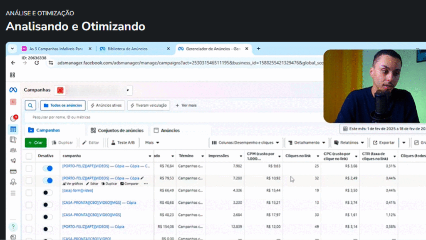Open the Billing card icon in sidebar
The image size is (426, 240).
click(x=13, y=171)
